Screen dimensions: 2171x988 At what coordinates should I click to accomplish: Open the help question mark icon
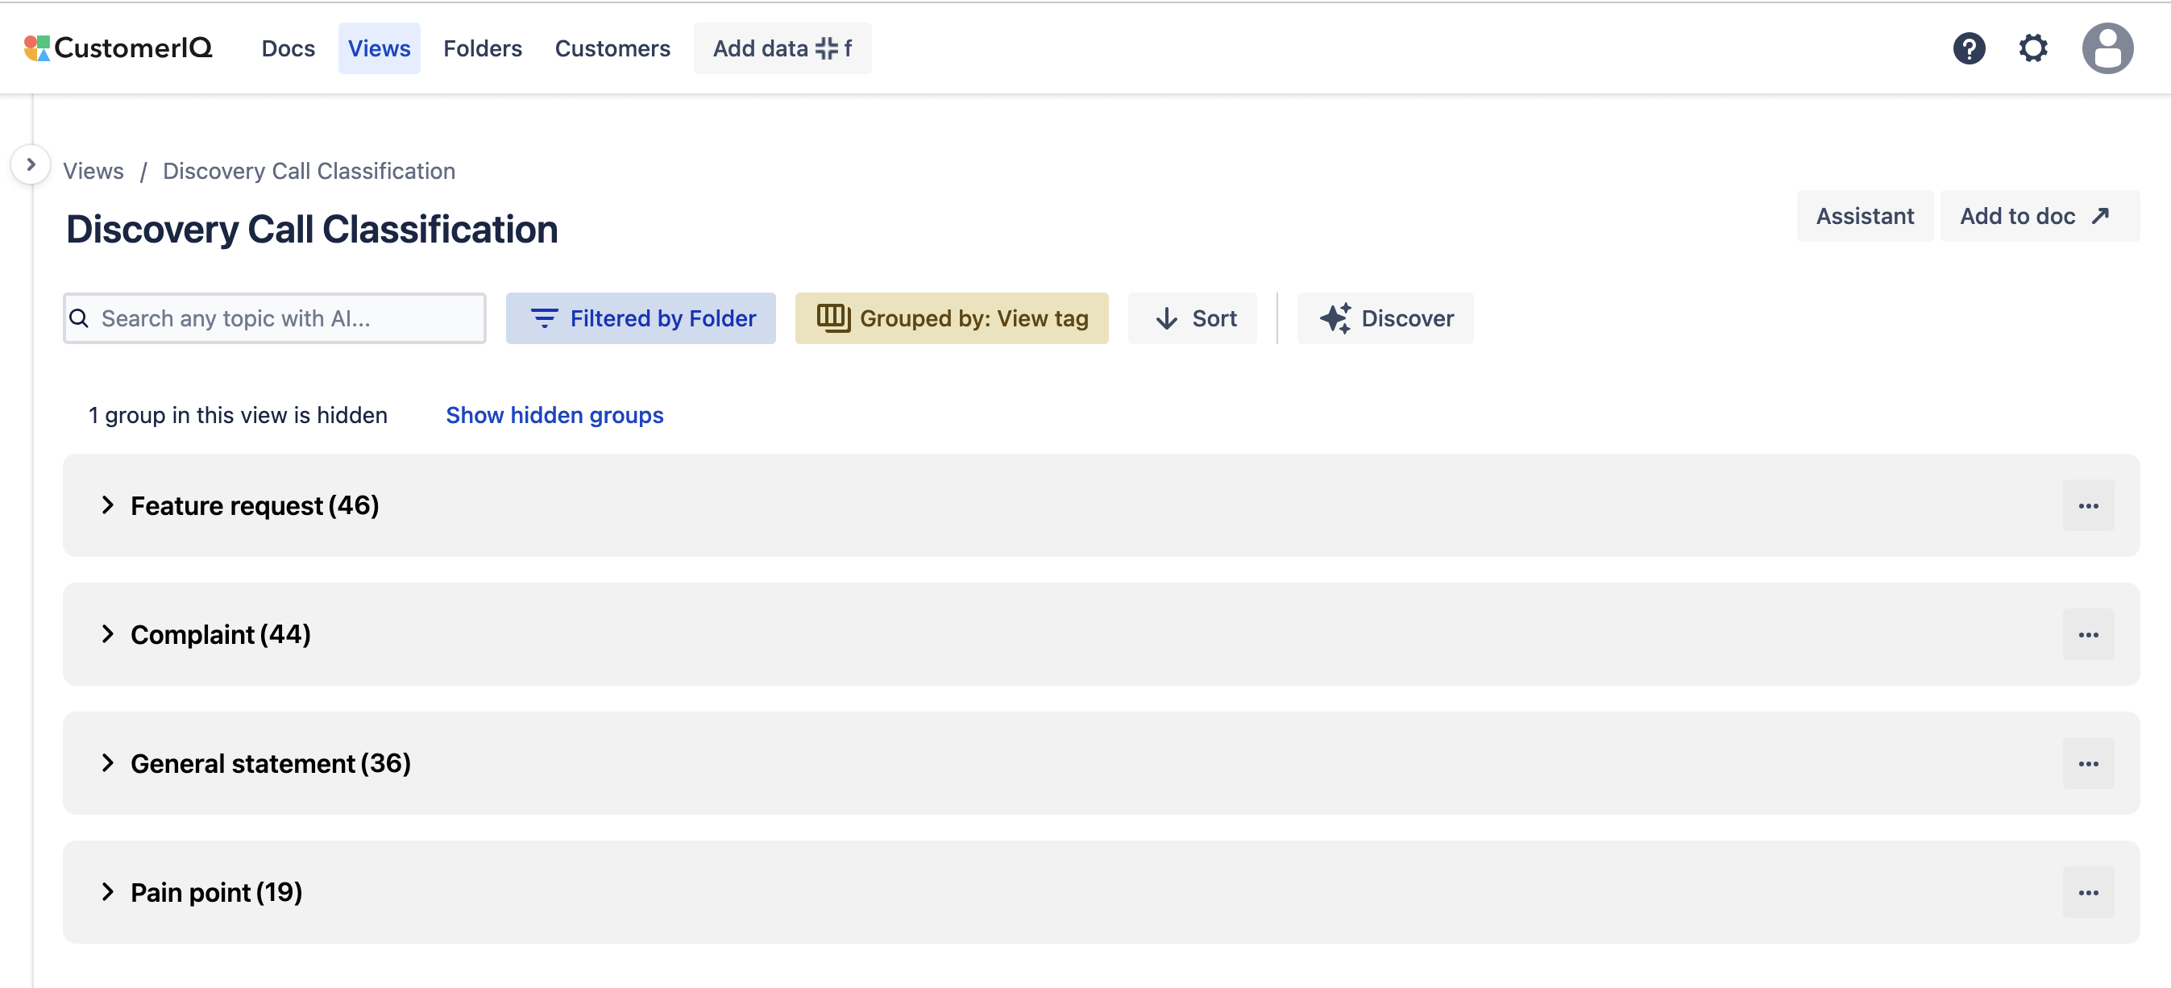[x=1969, y=48]
